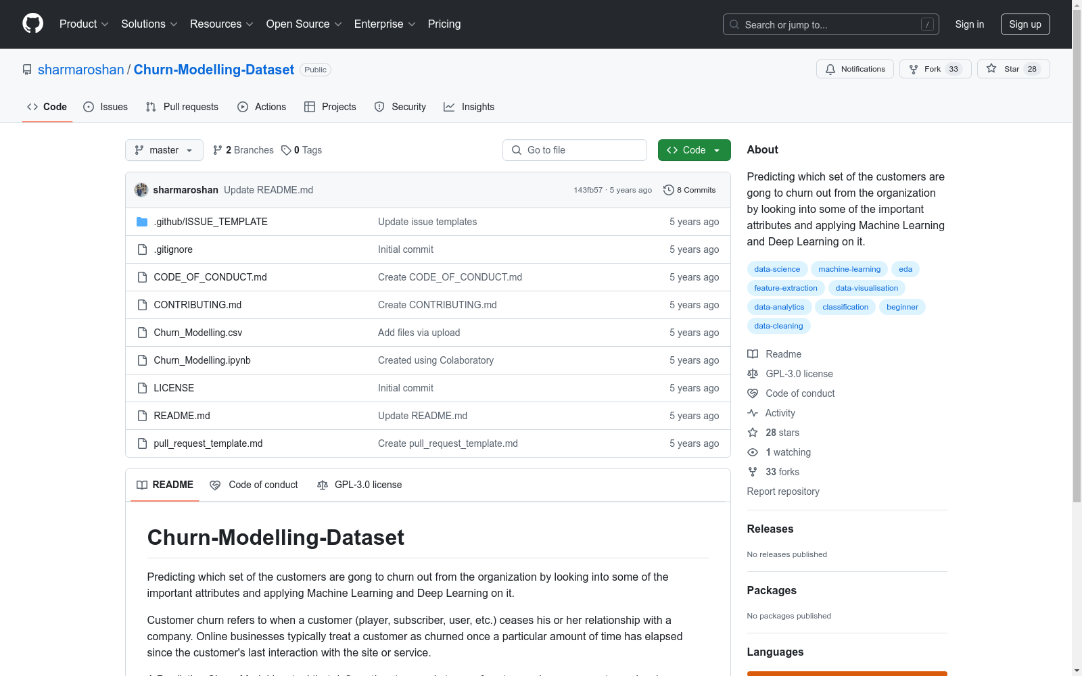Click the GPL-3.0 license scales icon
1082x676 pixels.
click(752, 373)
